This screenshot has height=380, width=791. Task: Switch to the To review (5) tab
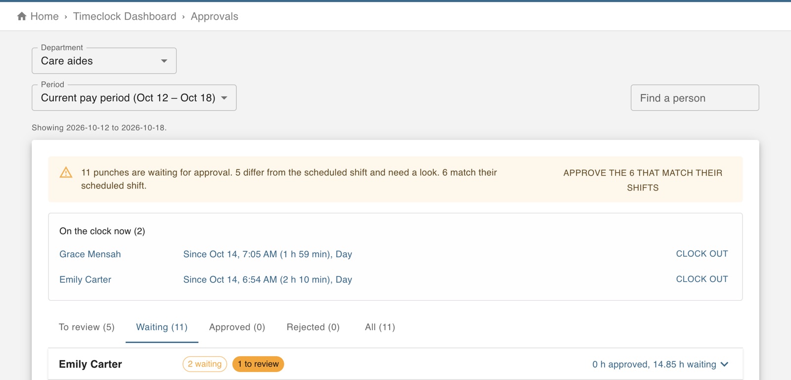(x=87, y=327)
